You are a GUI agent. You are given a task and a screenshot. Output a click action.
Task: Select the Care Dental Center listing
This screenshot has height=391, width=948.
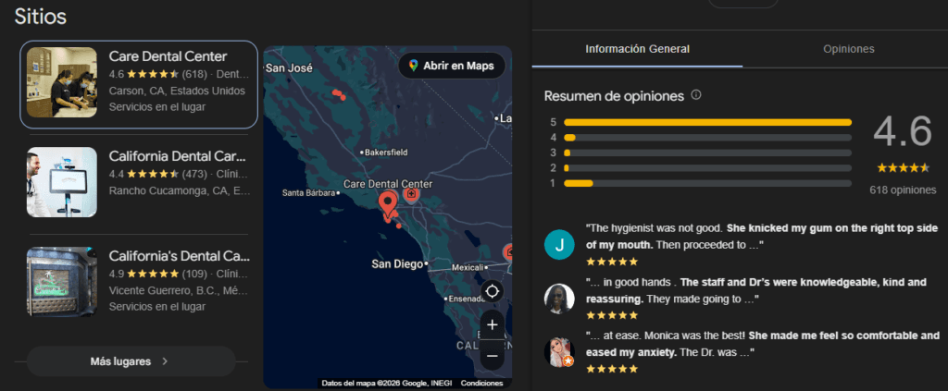tap(139, 83)
